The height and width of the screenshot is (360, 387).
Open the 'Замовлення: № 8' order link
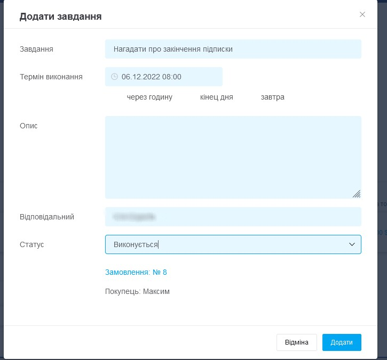point(136,272)
